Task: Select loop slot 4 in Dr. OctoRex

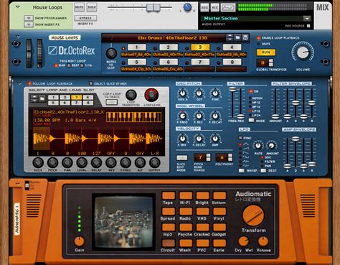Action: 232,47
